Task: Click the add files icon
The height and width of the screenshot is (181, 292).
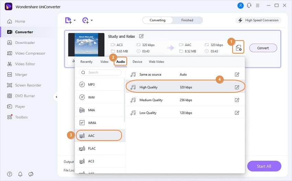Action: (x=68, y=20)
